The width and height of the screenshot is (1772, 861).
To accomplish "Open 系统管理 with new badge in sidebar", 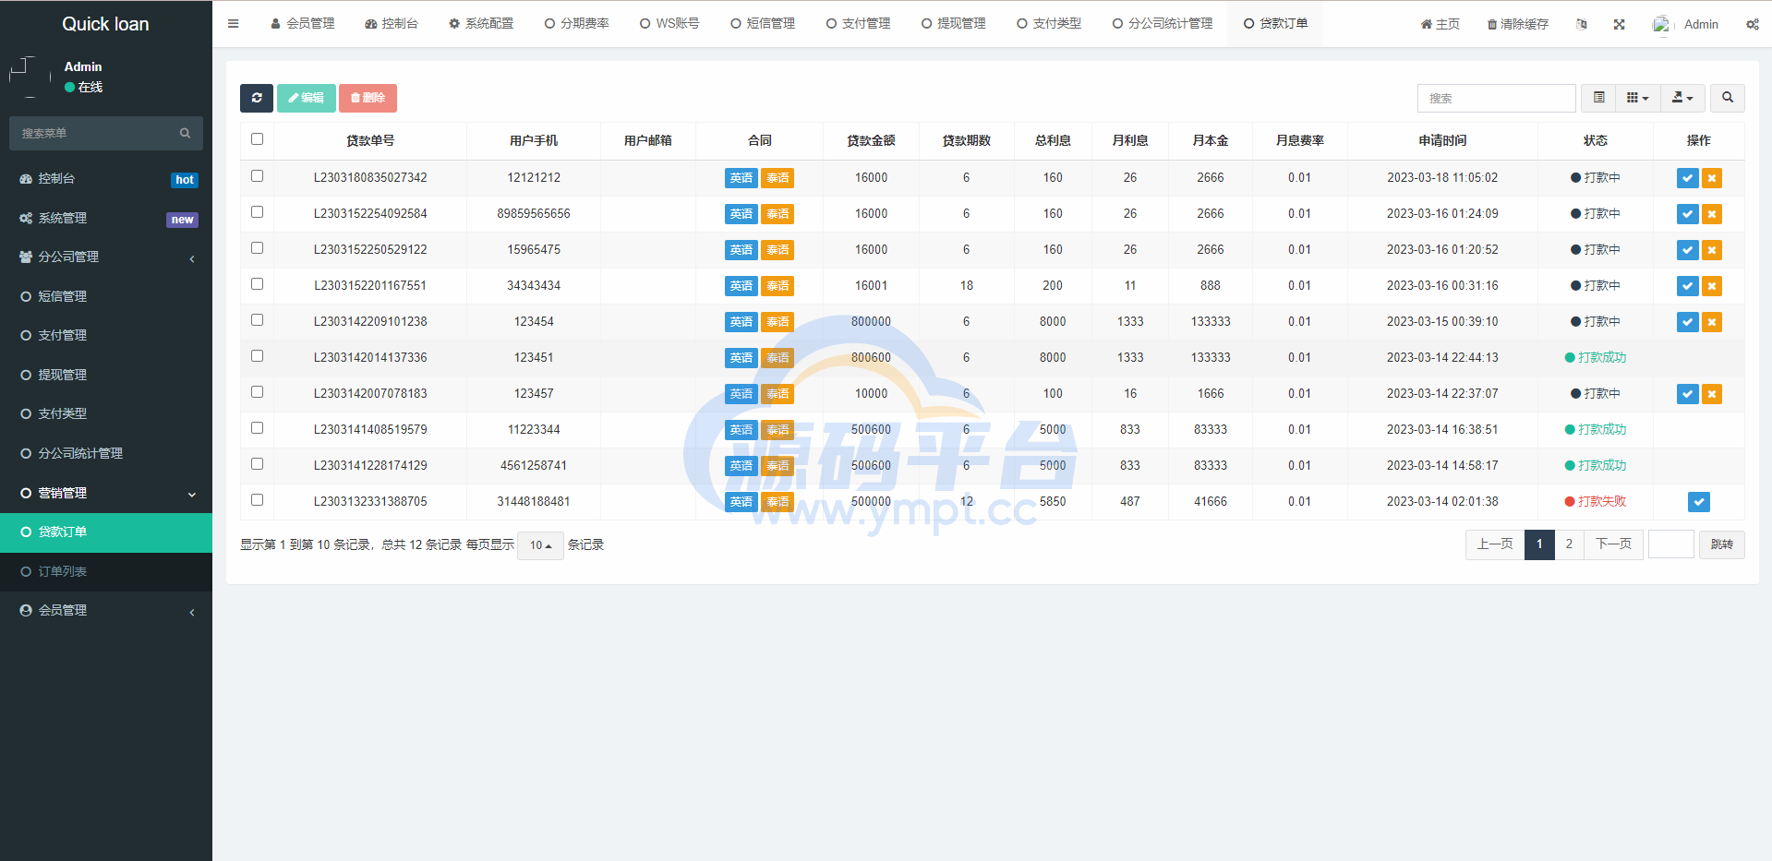I will (106, 218).
